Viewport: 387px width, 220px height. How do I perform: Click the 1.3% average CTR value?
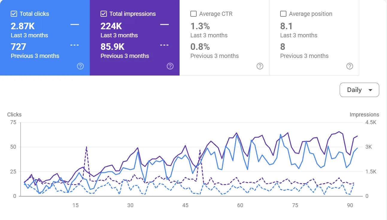click(200, 26)
